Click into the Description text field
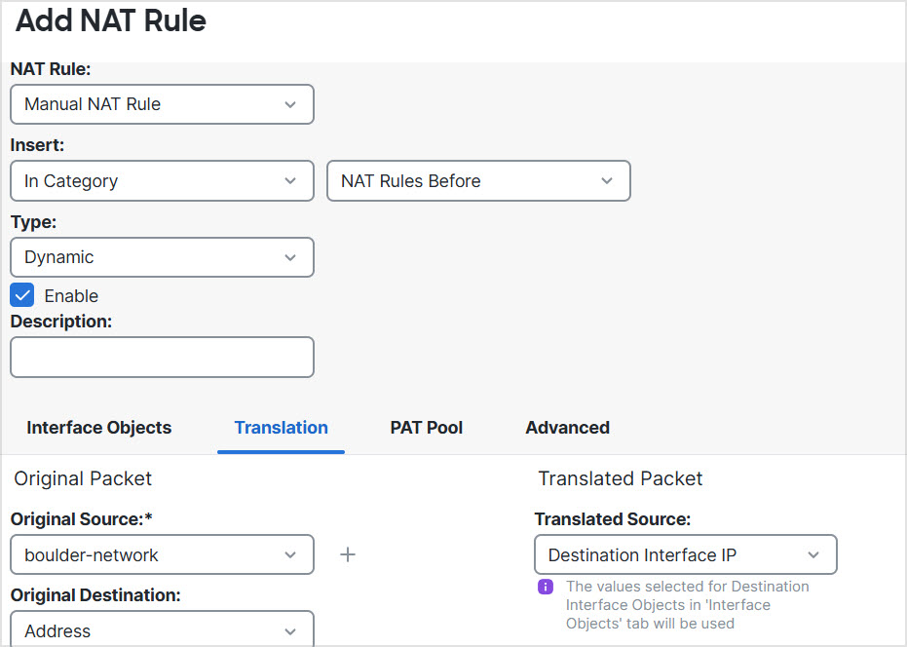 (x=162, y=358)
